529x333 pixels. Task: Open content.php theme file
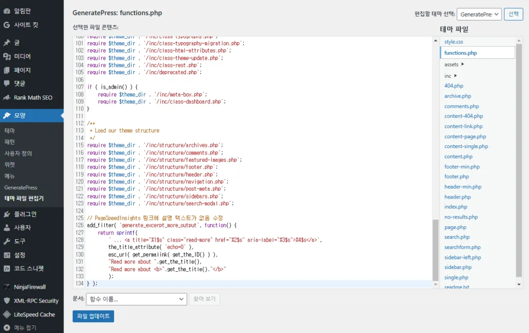coord(458,157)
